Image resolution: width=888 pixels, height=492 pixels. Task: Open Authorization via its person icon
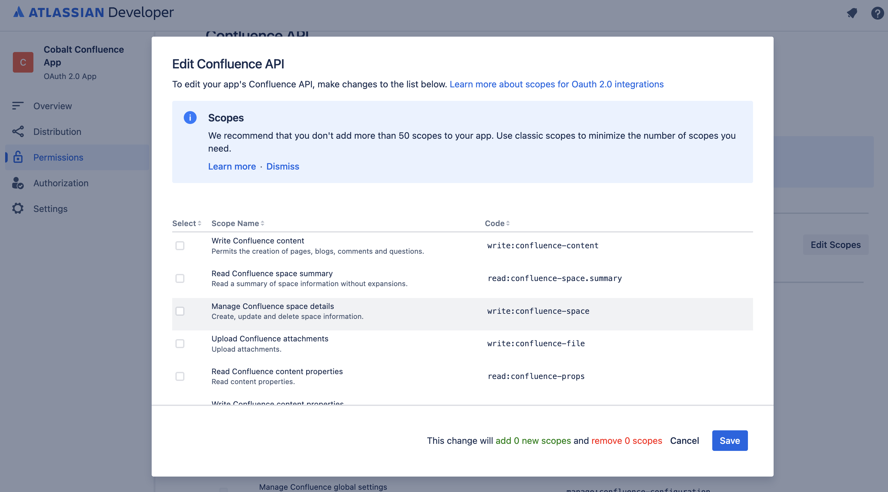point(18,183)
